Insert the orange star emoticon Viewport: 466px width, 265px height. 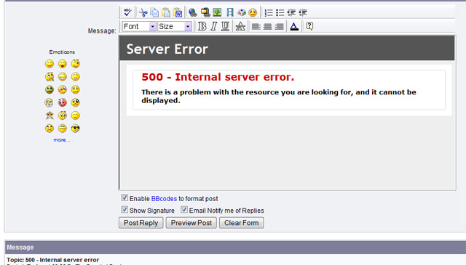click(x=50, y=115)
